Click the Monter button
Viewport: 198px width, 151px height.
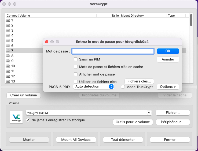[x=29, y=140]
